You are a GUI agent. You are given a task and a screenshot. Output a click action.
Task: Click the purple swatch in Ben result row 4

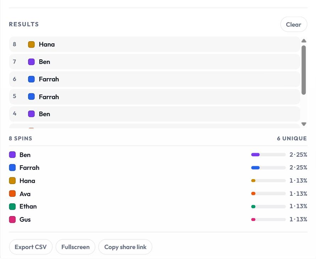coord(31,114)
